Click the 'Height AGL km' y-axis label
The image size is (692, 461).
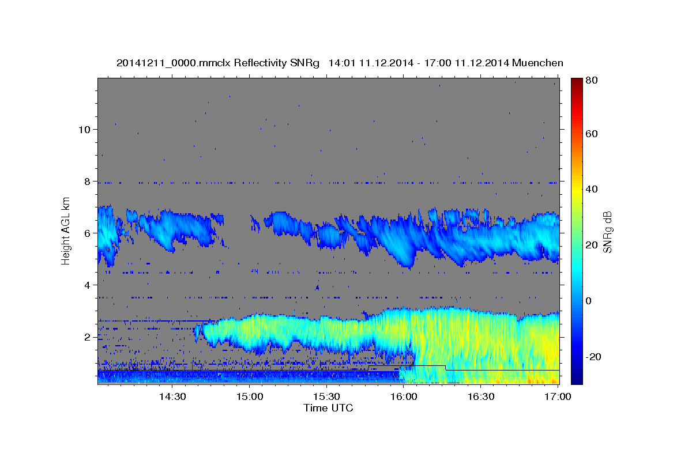click(x=66, y=231)
